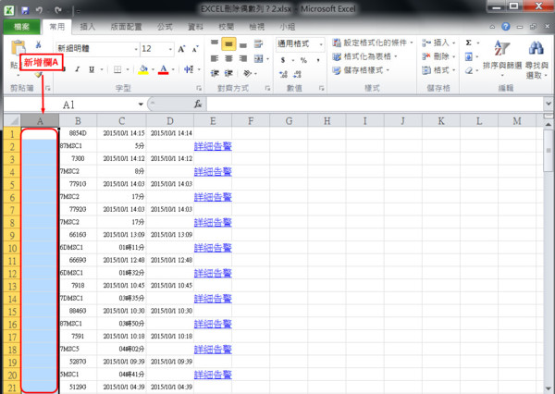Image resolution: width=555 pixels, height=394 pixels.
Task: Click the Clear eraser icon
Action: click(469, 70)
